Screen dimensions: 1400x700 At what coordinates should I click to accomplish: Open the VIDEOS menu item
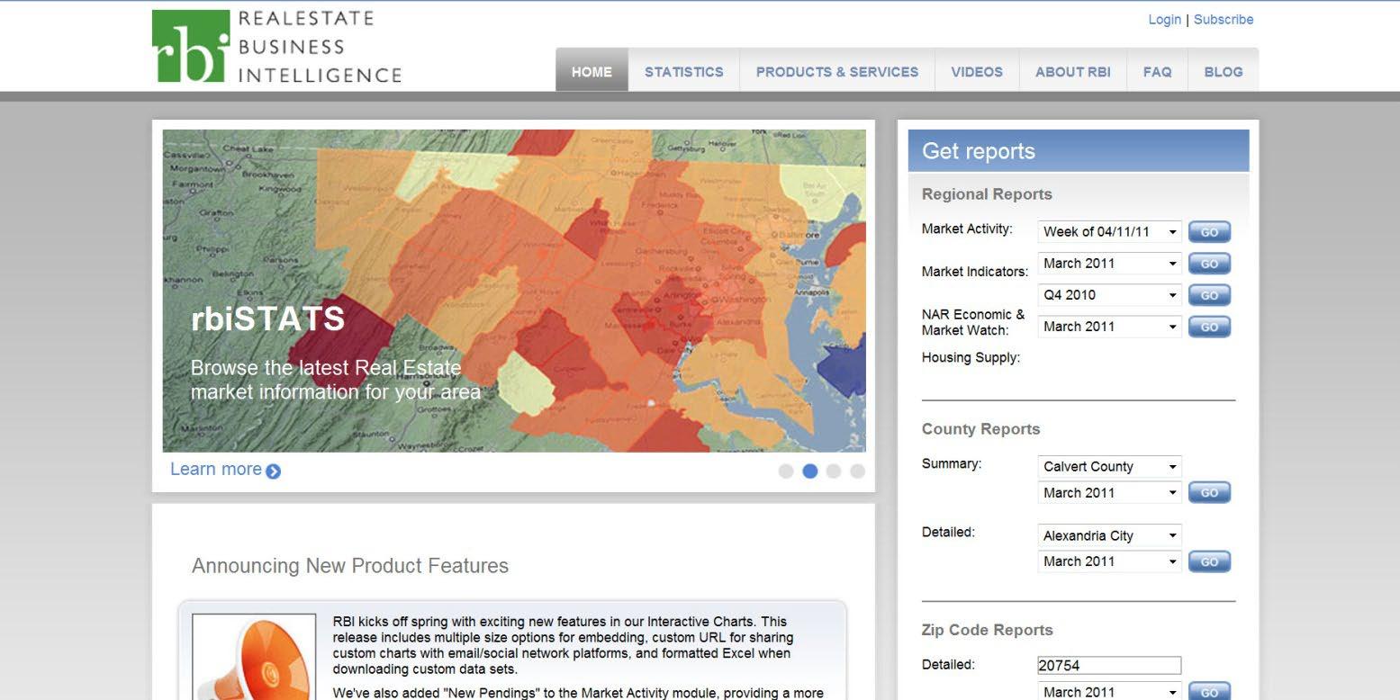point(977,71)
